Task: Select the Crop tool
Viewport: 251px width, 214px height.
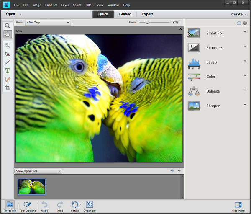Action: pos(8,88)
